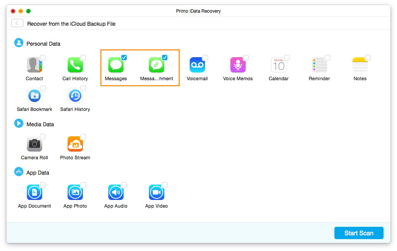Select the Voicemail icon
Image resolution: width=397 pixels, height=251 pixels.
[x=197, y=65]
